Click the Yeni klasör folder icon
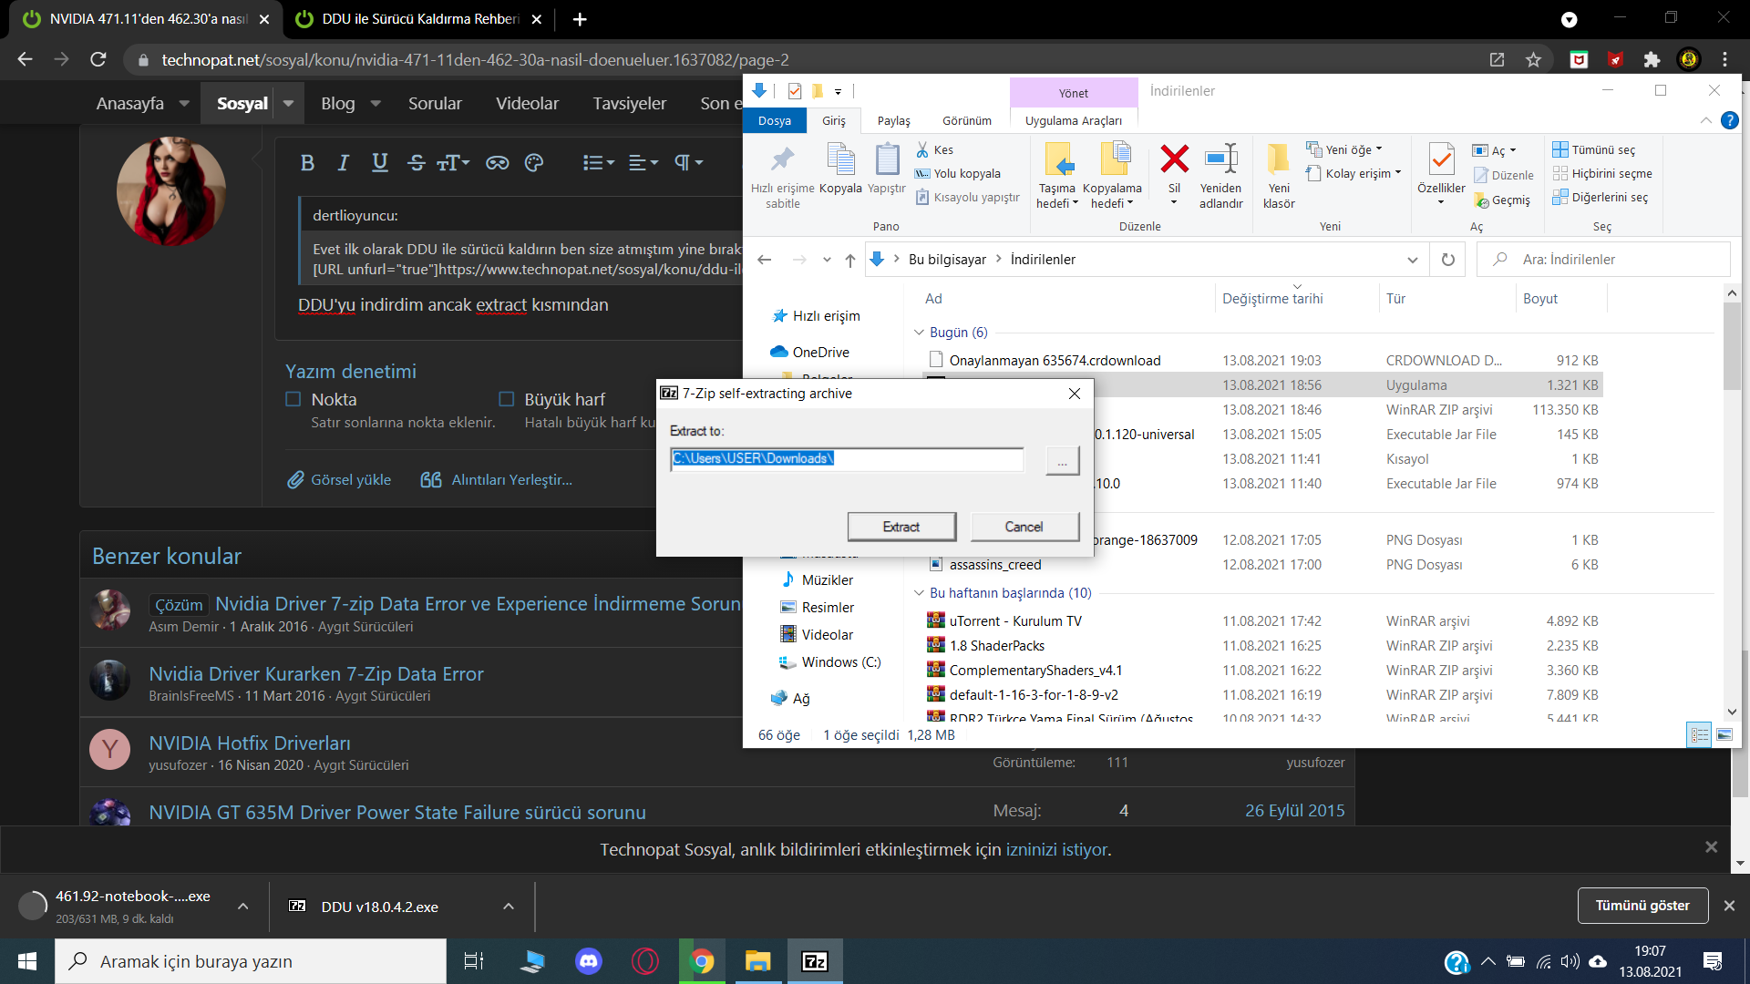The width and height of the screenshot is (1750, 984). coord(1278,159)
